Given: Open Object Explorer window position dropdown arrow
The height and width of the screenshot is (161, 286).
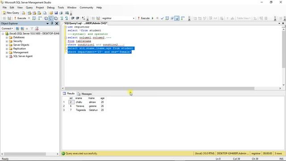Looking at the screenshot, I should pos(47,23).
